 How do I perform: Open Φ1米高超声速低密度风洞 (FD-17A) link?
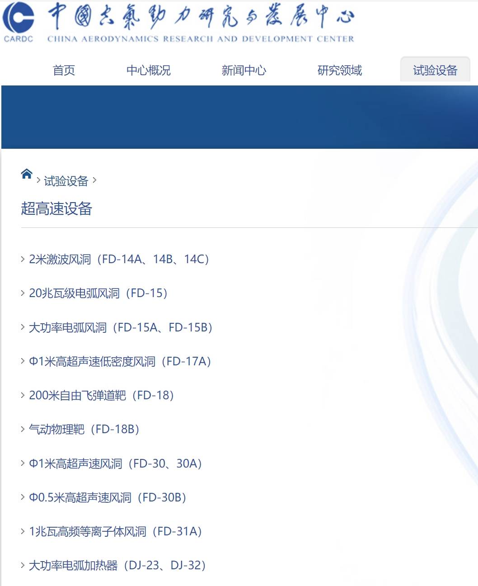pos(120,361)
